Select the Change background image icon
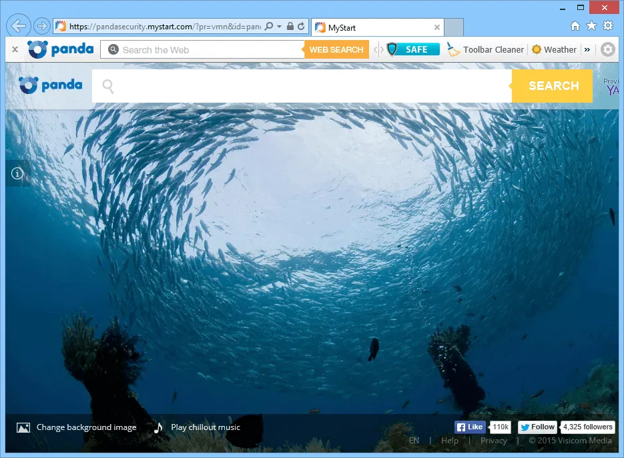The height and width of the screenshot is (458, 624). coord(23,427)
